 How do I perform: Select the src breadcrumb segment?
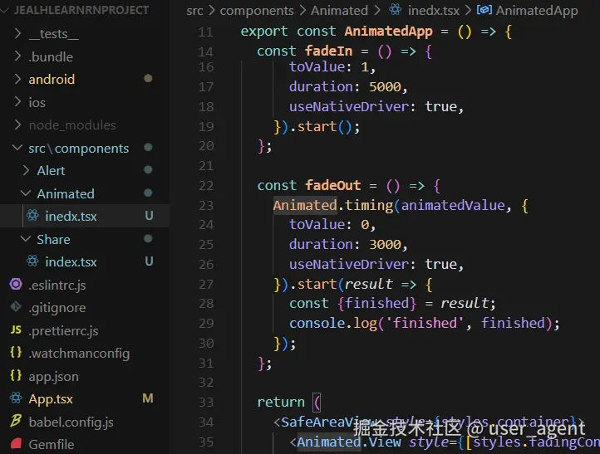tap(194, 11)
